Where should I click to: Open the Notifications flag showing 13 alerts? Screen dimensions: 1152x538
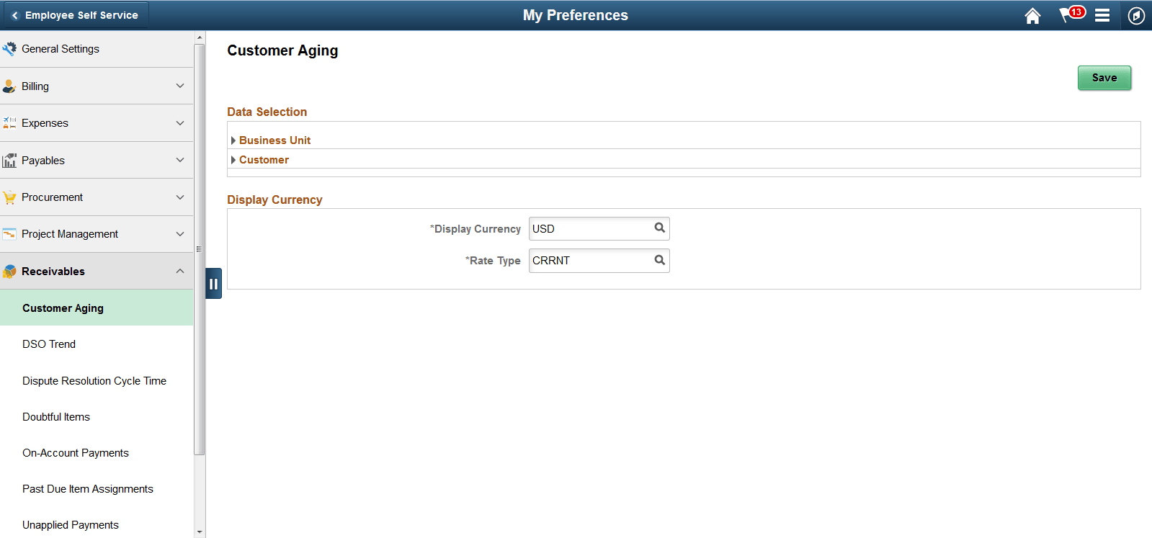[x=1068, y=15]
